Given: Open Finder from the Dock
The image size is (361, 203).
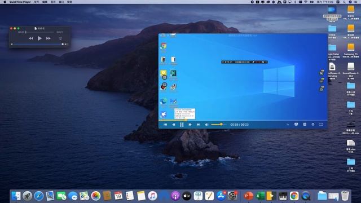Looking at the screenshot, I should click(x=16, y=196).
